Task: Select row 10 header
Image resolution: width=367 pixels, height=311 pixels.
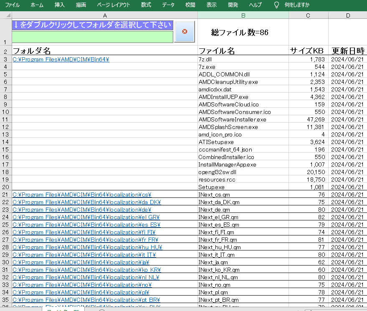Action: [6, 112]
